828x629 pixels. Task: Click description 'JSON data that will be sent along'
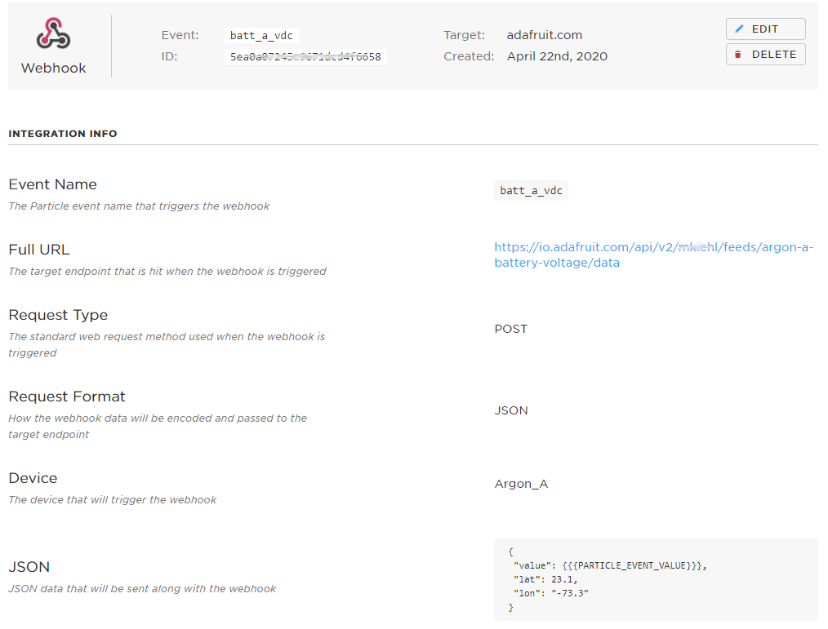pos(142,588)
